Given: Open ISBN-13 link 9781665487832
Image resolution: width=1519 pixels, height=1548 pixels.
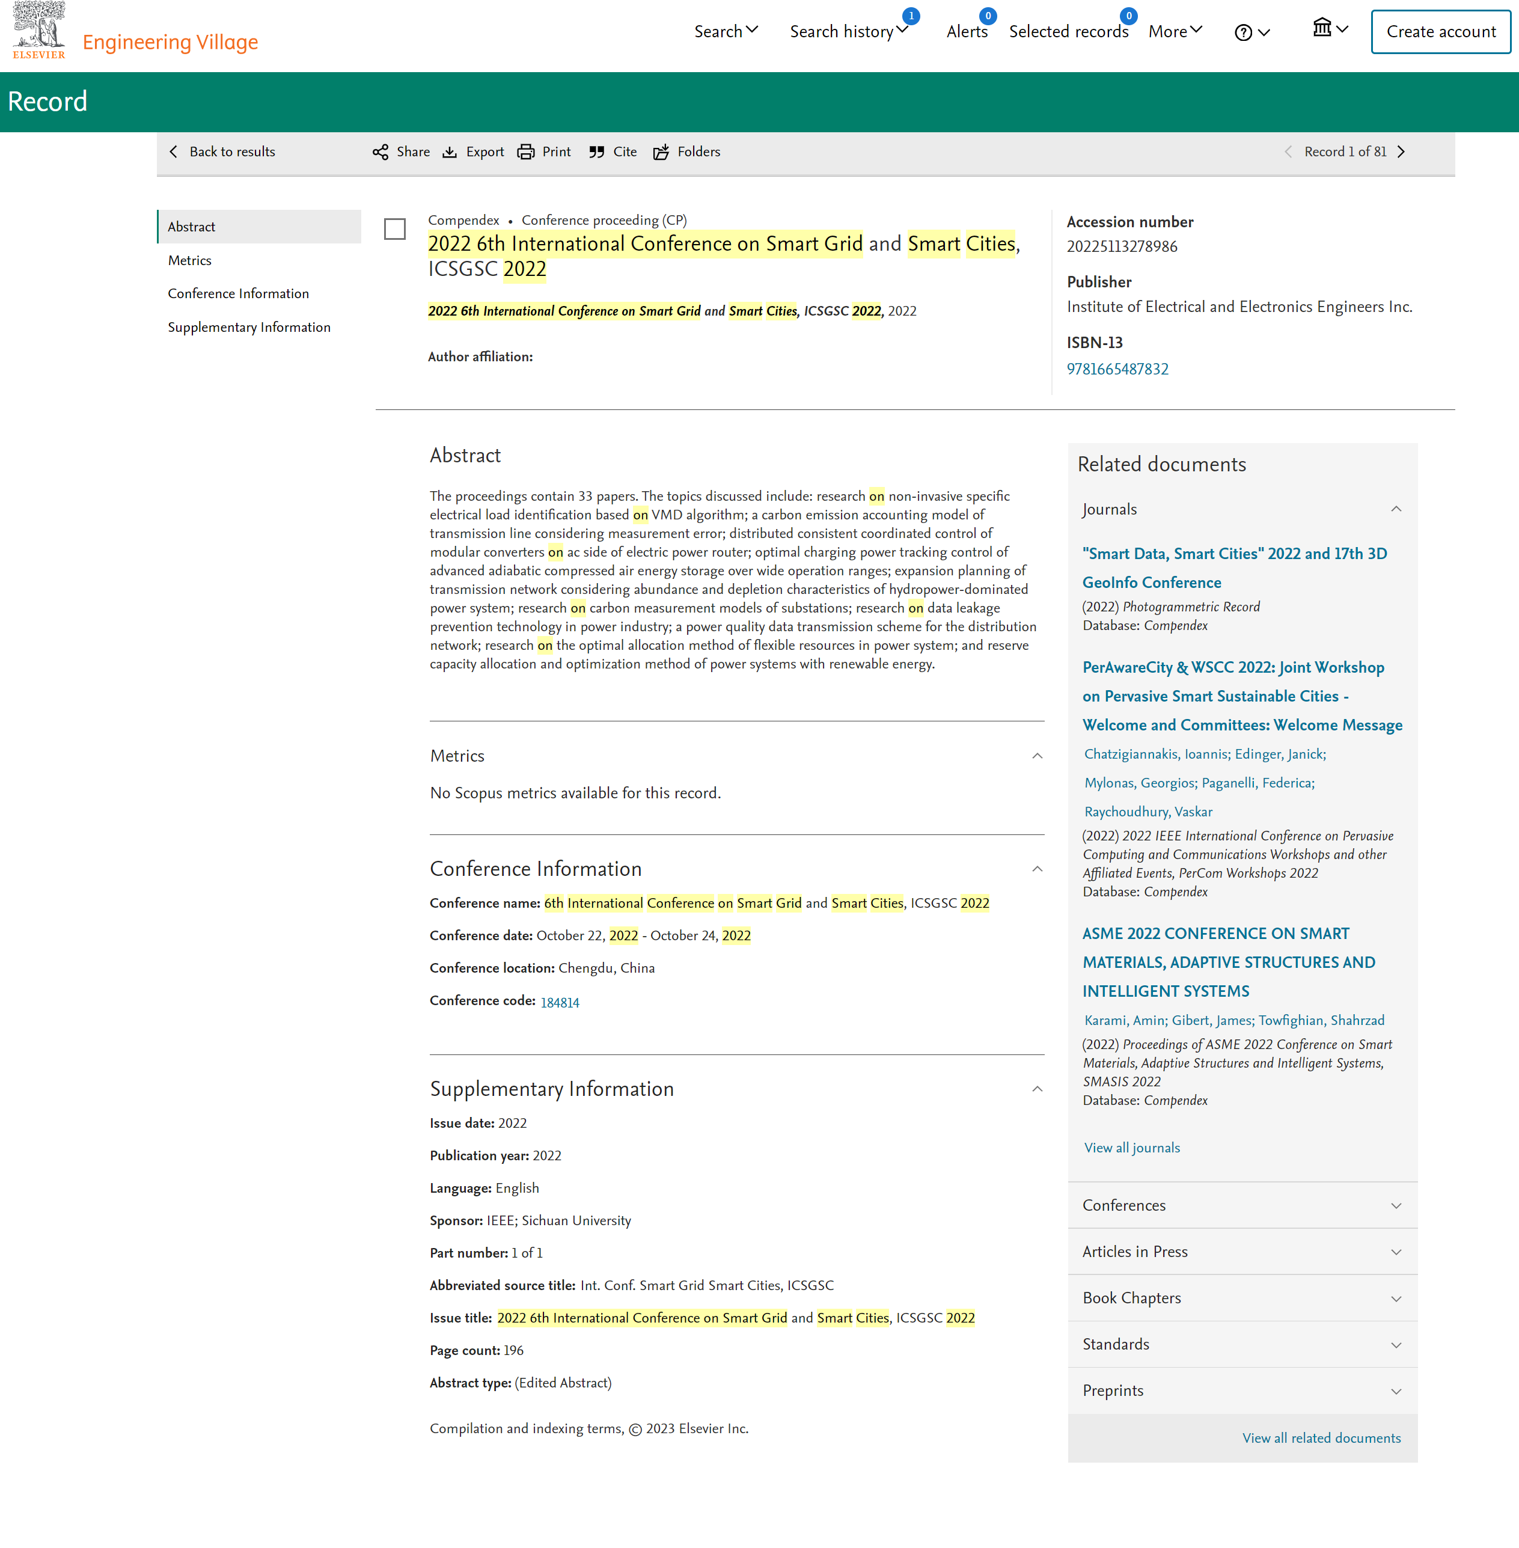Looking at the screenshot, I should point(1117,369).
